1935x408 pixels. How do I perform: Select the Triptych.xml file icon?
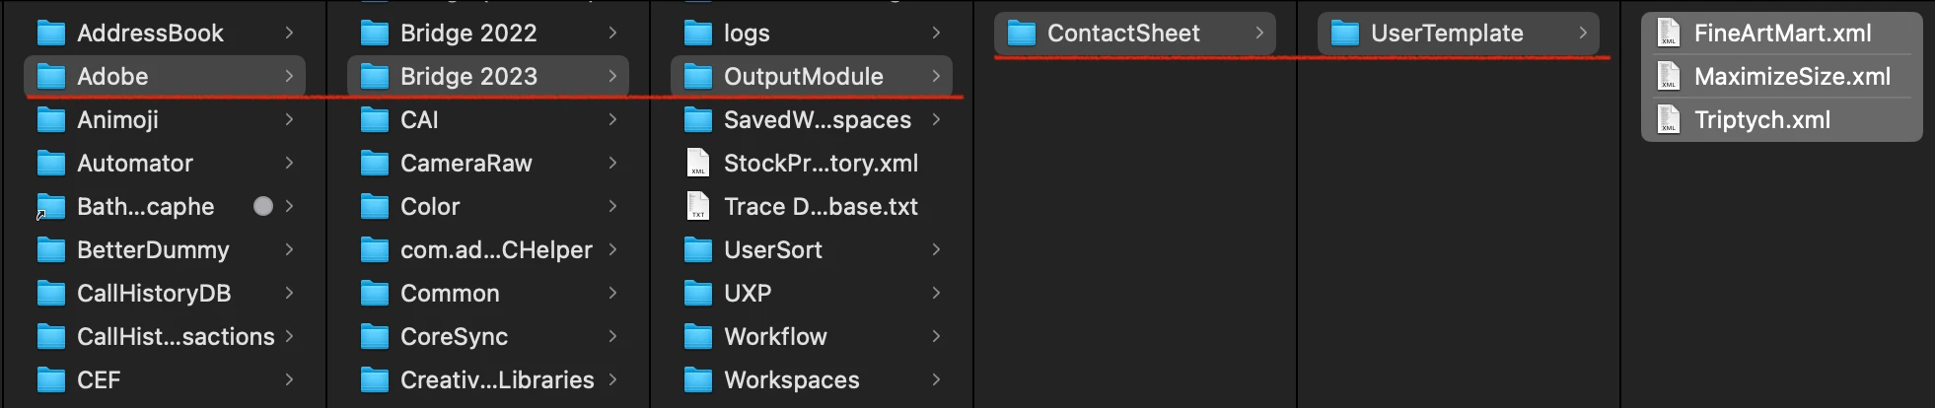[1669, 119]
